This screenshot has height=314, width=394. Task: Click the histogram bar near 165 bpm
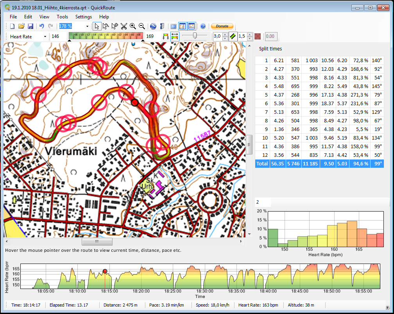click(x=362, y=238)
